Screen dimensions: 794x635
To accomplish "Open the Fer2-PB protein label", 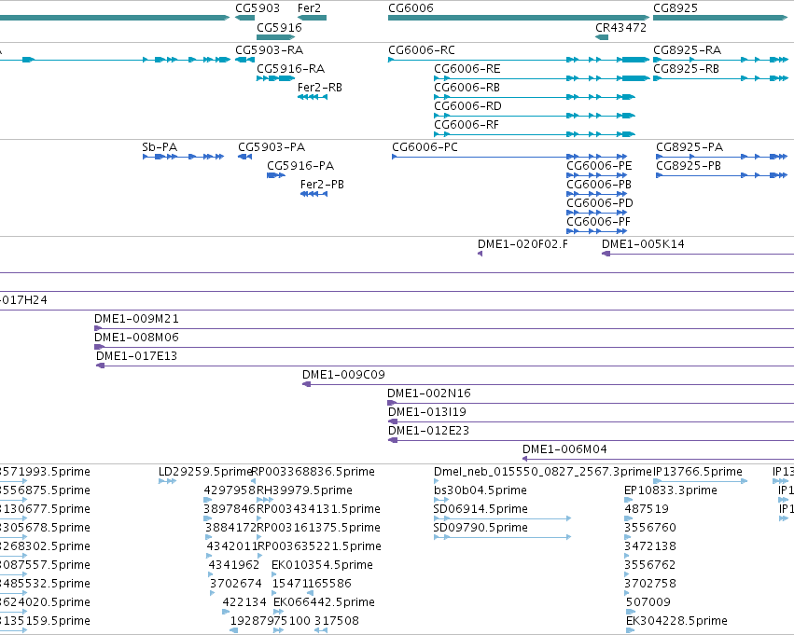I will point(322,185).
